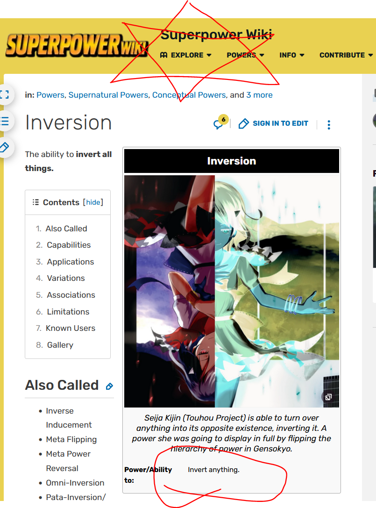Jump to Capabilities in Contents
This screenshot has height=508, width=376.
pyautogui.click(x=69, y=245)
